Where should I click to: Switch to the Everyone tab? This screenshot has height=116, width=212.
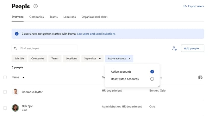point(17,17)
